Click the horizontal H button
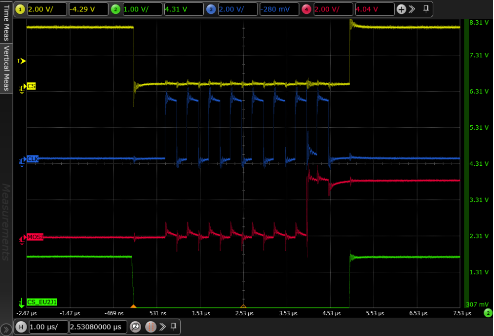Image resolution: width=494 pixels, height=336 pixels. point(21,327)
